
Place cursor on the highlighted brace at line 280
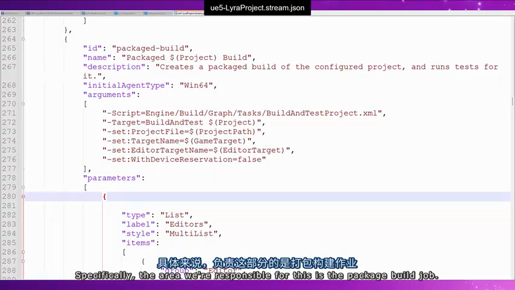(104, 196)
